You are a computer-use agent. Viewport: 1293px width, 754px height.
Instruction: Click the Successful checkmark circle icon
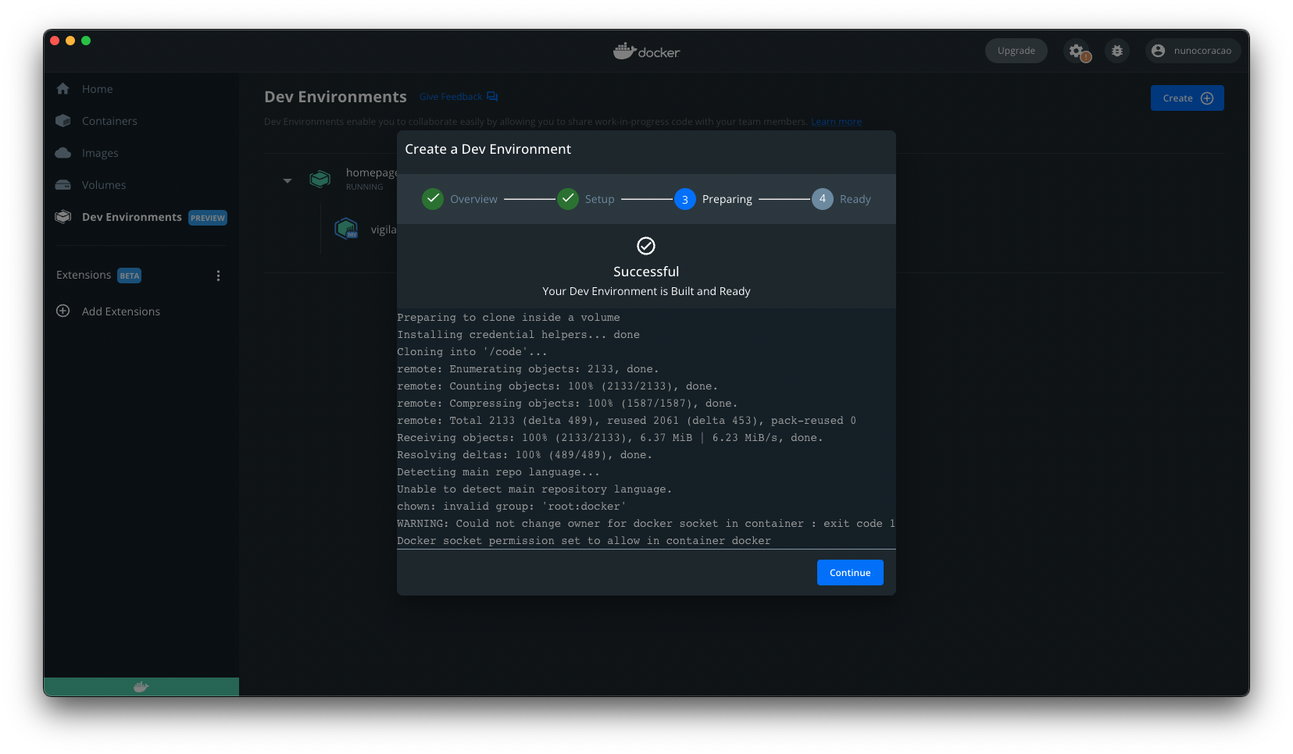coord(646,246)
